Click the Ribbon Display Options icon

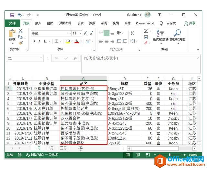pyautogui.click(x=159, y=15)
